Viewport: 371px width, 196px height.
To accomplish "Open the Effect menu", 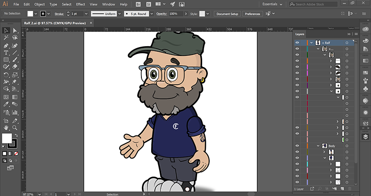I will 81,4.
